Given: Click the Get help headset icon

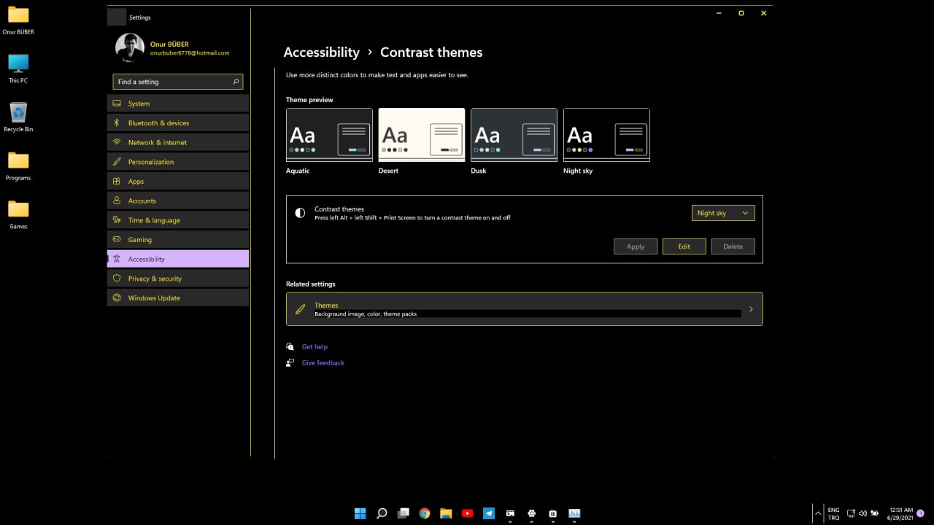Looking at the screenshot, I should pos(290,347).
